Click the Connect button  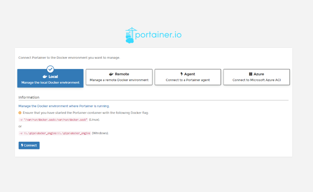(x=29, y=145)
